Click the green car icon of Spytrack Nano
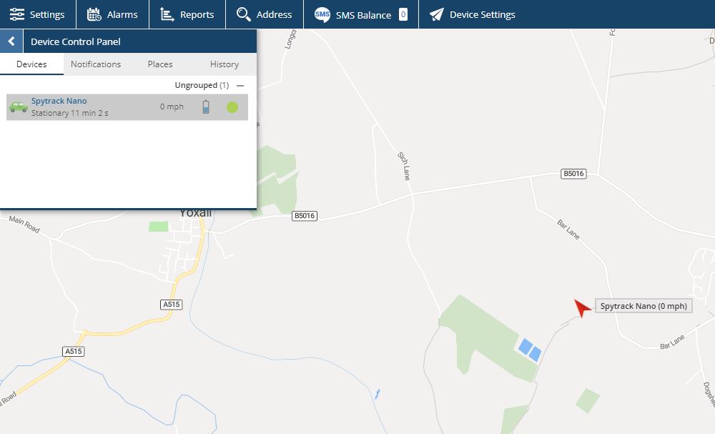The height and width of the screenshot is (434, 715). pos(19,107)
